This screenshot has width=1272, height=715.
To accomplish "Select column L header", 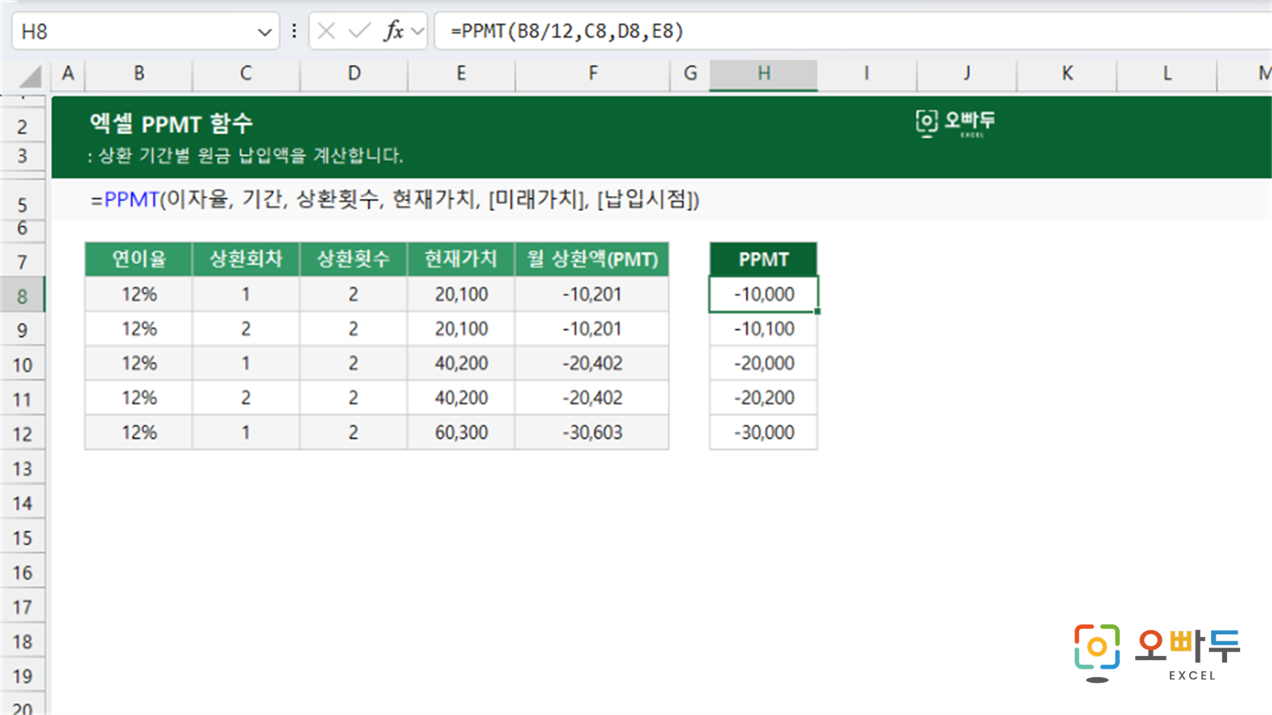I will (x=1167, y=73).
